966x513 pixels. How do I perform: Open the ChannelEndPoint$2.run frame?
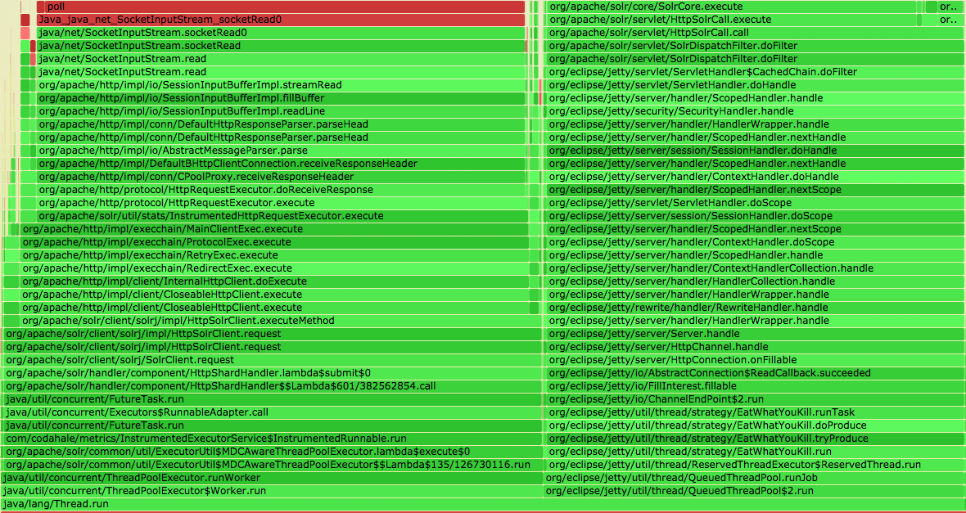point(756,399)
